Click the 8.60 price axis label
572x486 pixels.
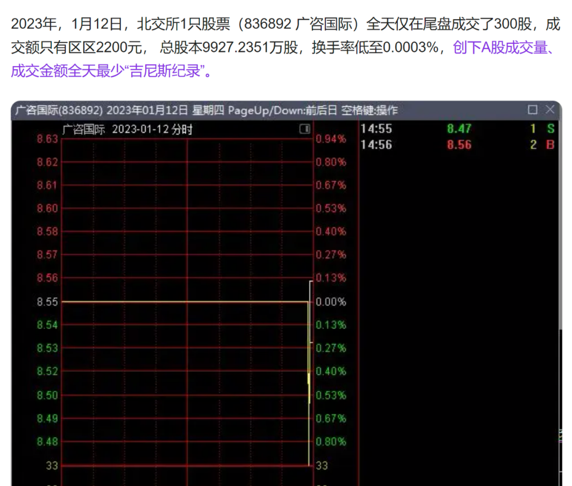click(47, 209)
